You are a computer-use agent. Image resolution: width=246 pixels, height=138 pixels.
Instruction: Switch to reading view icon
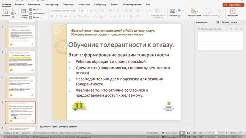coord(194,133)
